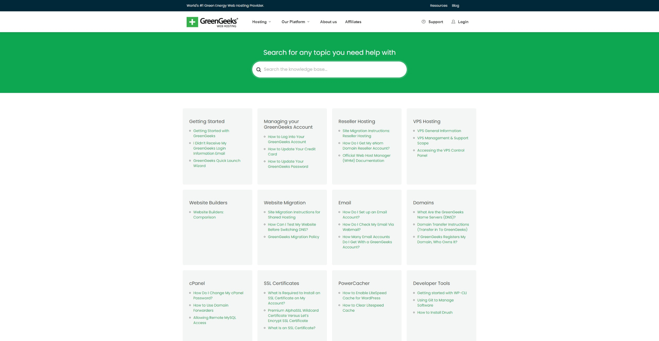Click the cPanel category heading

197,283
